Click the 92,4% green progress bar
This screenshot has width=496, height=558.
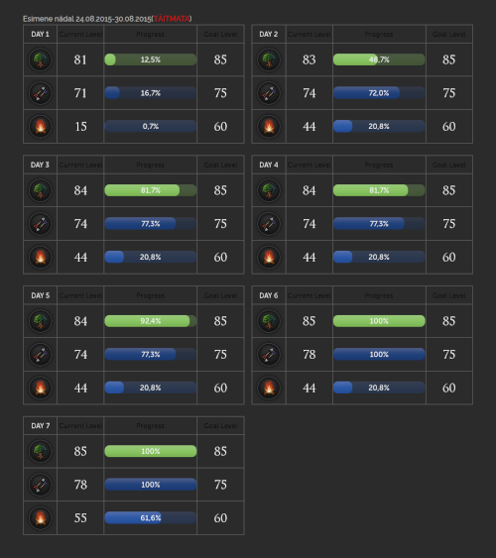[150, 321]
